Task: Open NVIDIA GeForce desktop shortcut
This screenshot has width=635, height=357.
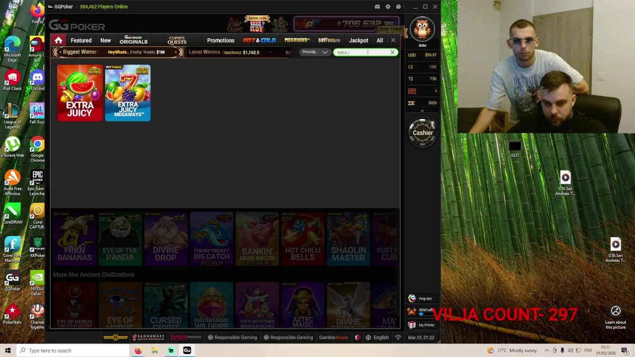Action: coord(37,284)
